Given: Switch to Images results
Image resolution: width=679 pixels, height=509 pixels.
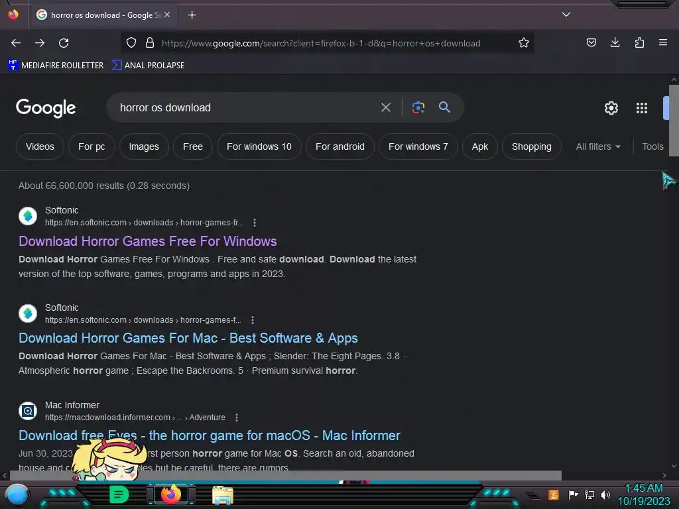Looking at the screenshot, I should 144,146.
